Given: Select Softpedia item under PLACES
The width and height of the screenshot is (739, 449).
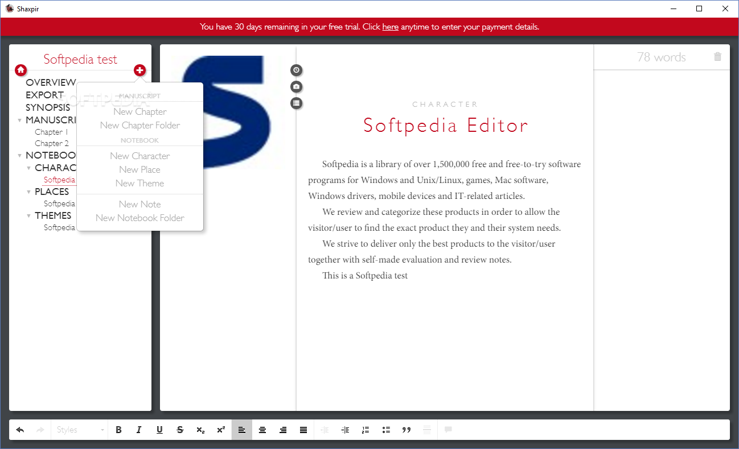Looking at the screenshot, I should tap(59, 203).
